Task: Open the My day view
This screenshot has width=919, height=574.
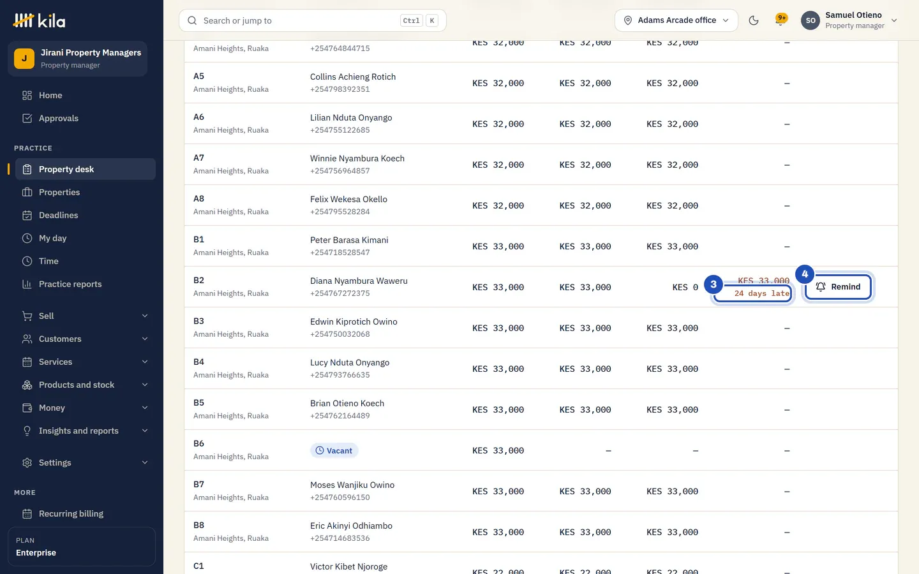Action: click(86, 239)
